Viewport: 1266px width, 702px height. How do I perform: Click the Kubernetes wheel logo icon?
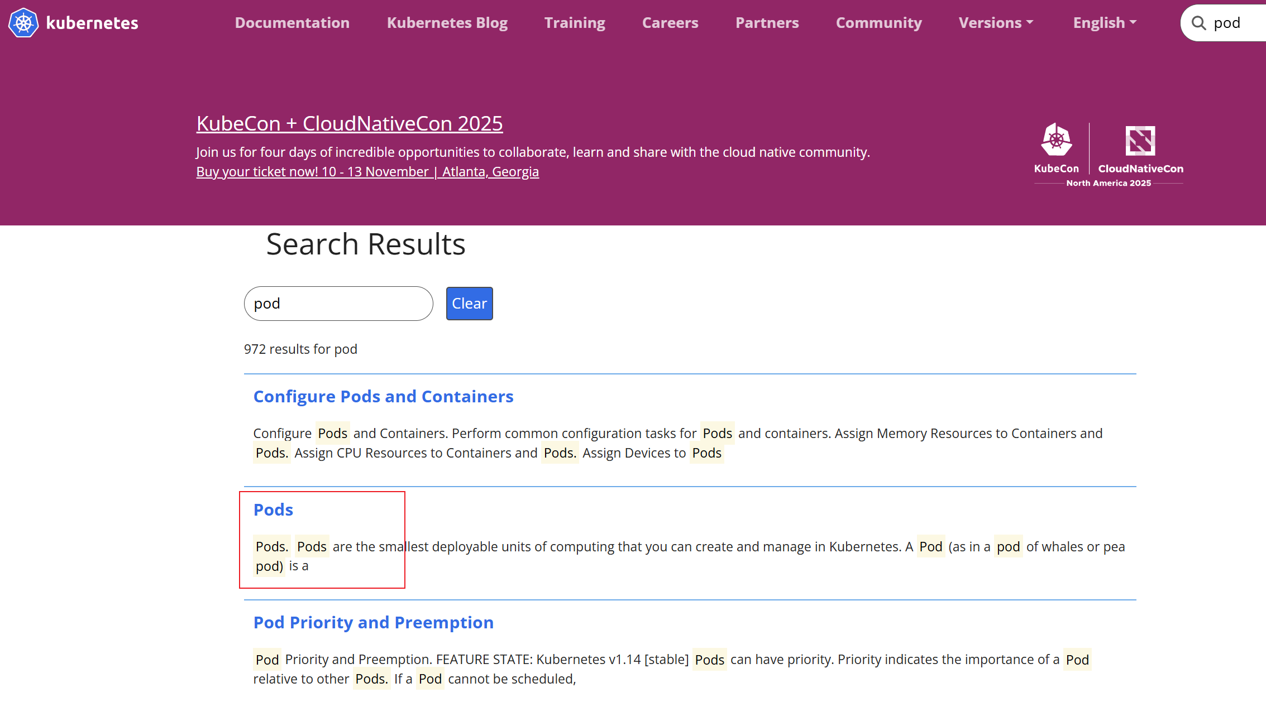[23, 23]
